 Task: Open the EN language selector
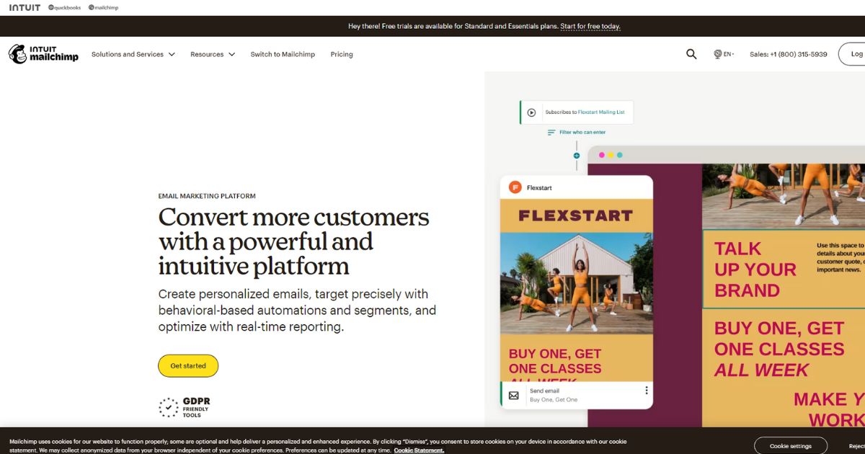pyautogui.click(x=728, y=54)
